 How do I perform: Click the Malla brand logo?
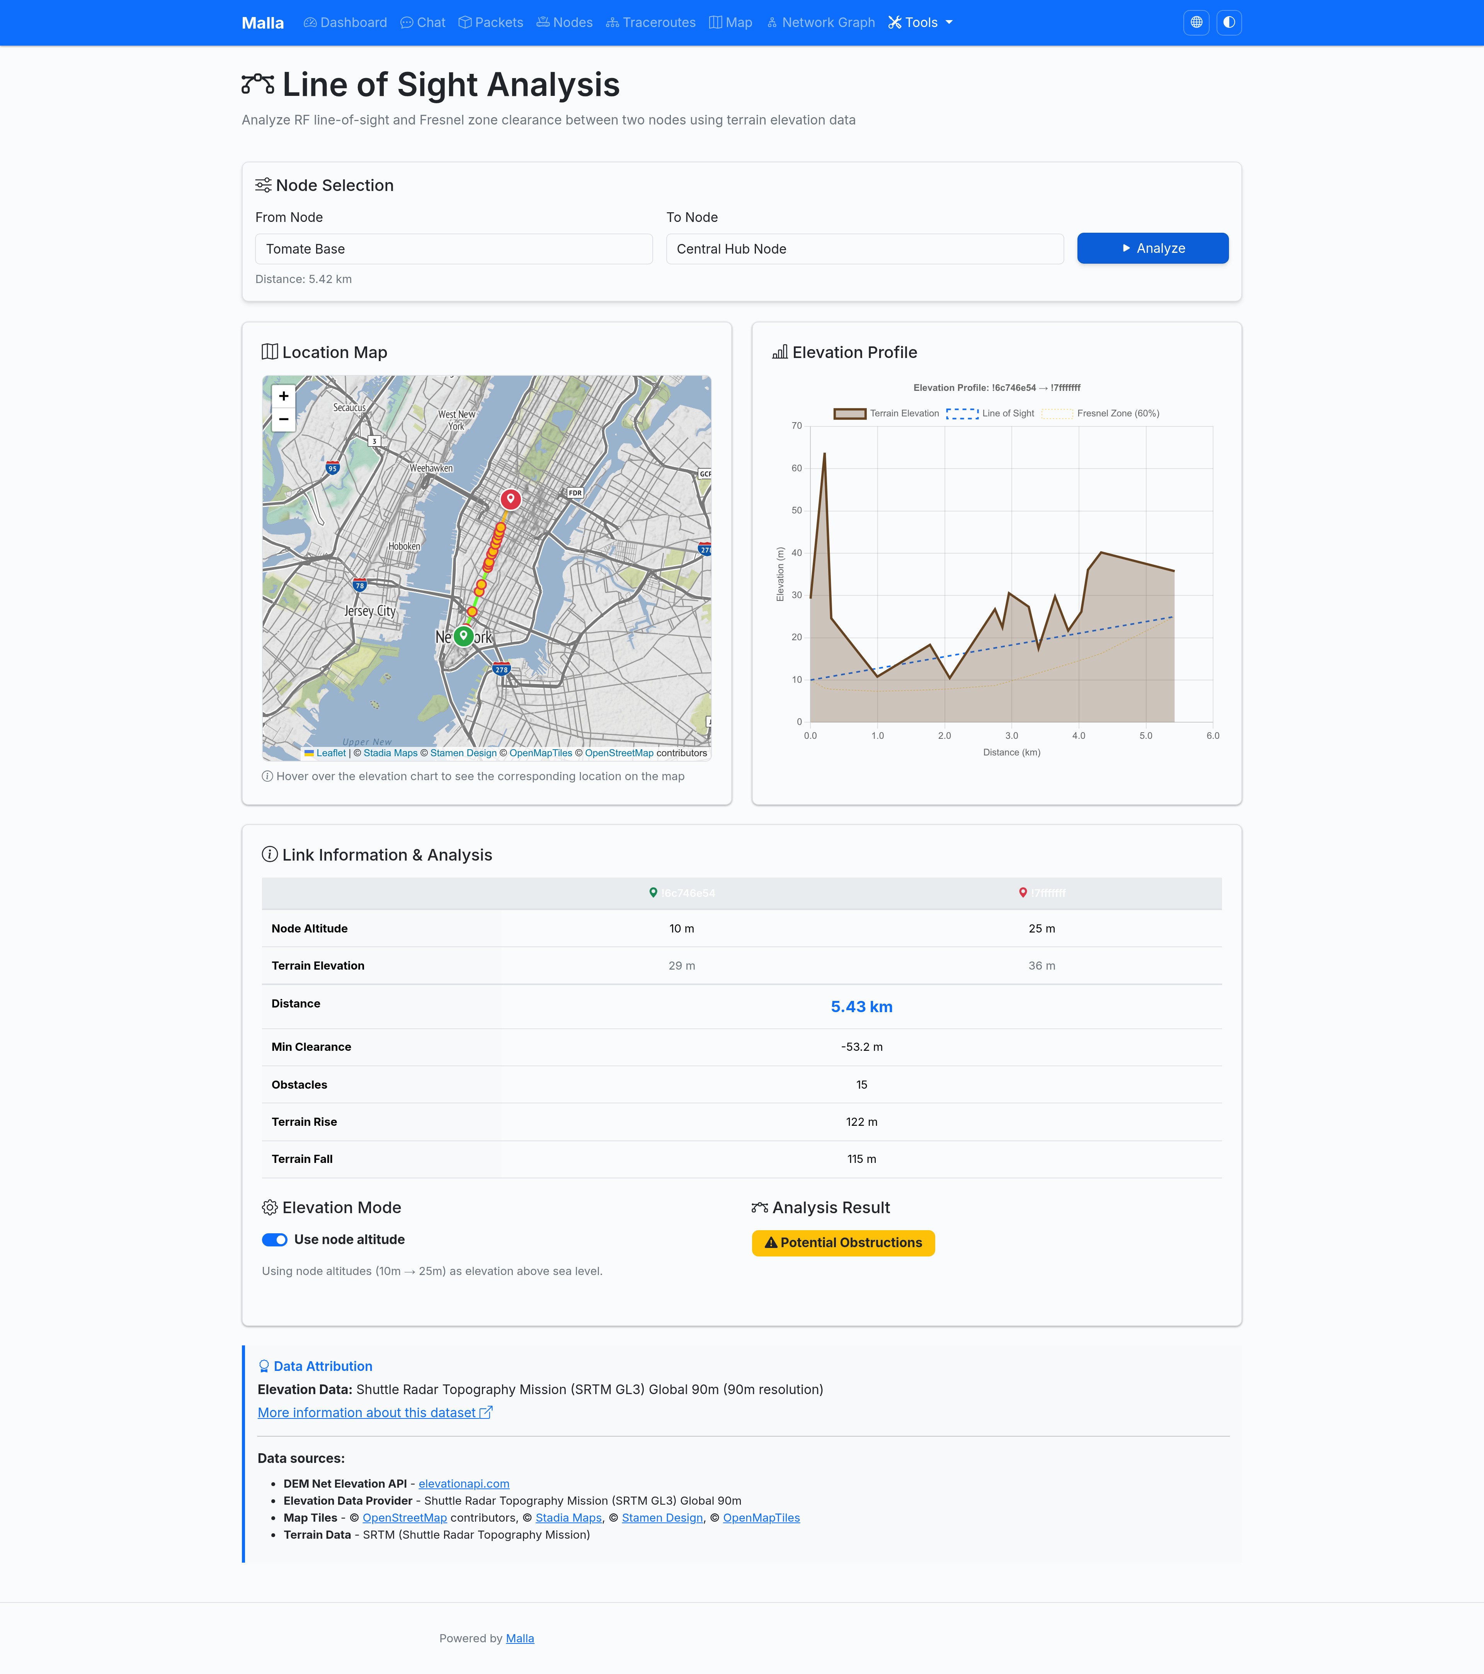point(263,23)
